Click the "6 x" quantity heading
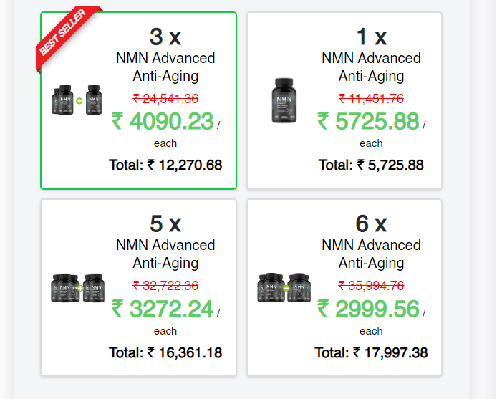Image resolution: width=497 pixels, height=399 pixels. [x=371, y=223]
